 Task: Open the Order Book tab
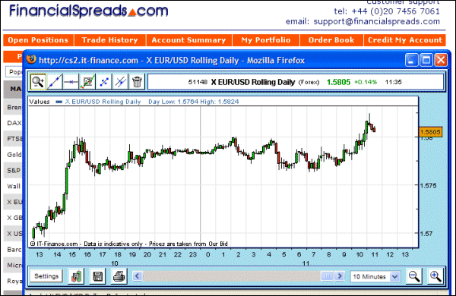(x=331, y=40)
